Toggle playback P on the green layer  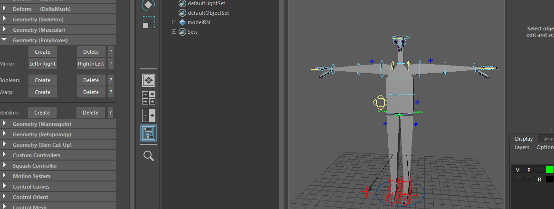pyautogui.click(x=528, y=170)
